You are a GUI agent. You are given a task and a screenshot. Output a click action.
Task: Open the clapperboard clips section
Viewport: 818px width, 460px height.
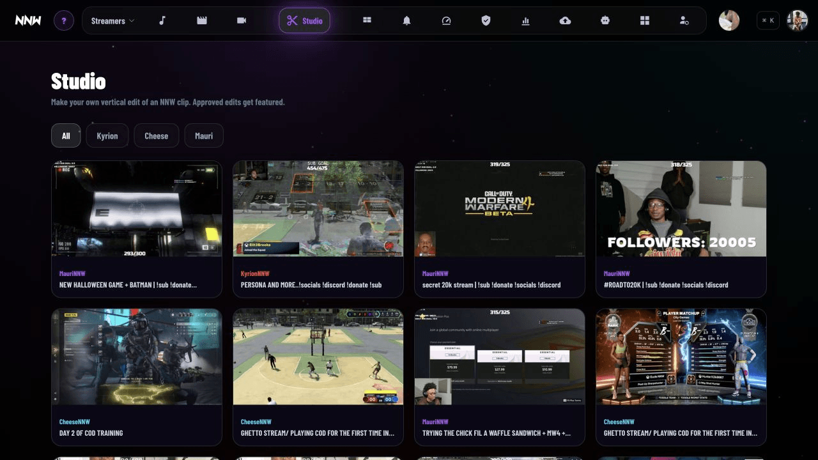coord(202,20)
